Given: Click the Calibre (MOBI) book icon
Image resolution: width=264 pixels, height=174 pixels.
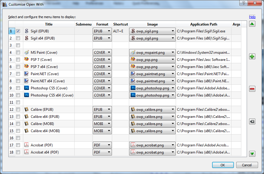Looking at the screenshot, I should coord(27,124).
